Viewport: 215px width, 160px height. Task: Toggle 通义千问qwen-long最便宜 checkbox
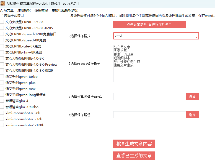tap(2, 95)
